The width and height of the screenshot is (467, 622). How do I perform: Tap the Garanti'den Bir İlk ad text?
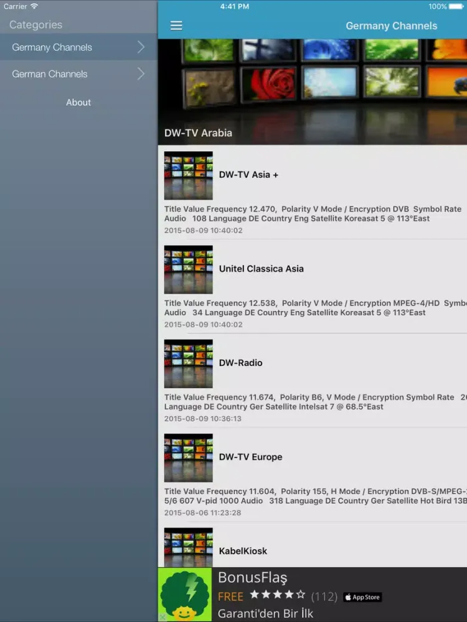[266, 613]
